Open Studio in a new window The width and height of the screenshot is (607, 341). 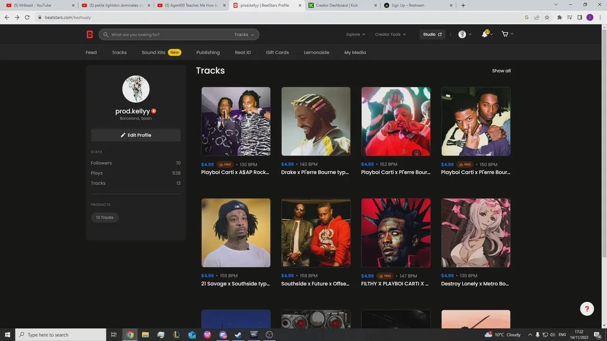(432, 35)
